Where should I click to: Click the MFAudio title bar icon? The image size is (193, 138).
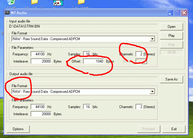click(x=7, y=13)
